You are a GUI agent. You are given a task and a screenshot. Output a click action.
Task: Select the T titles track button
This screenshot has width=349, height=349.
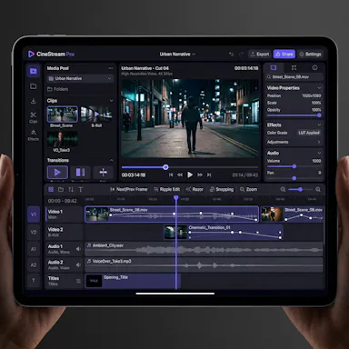34,281
